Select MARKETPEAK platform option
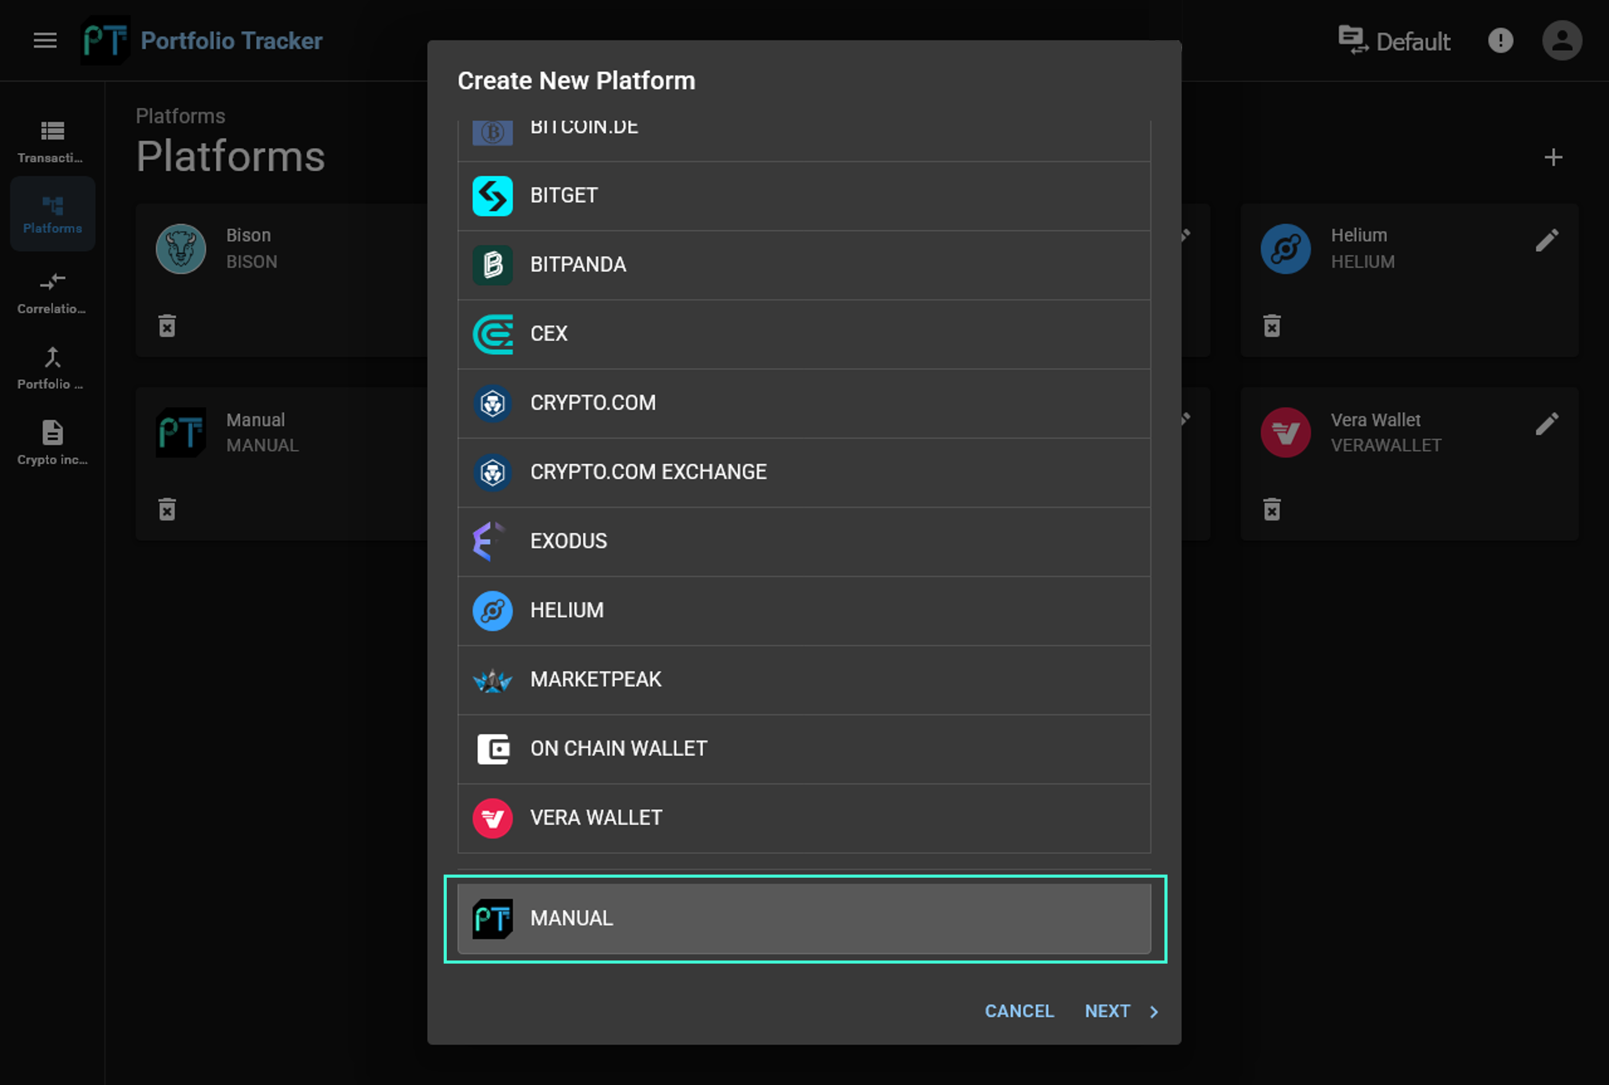Screen dimensions: 1609x1085 [x=804, y=680]
